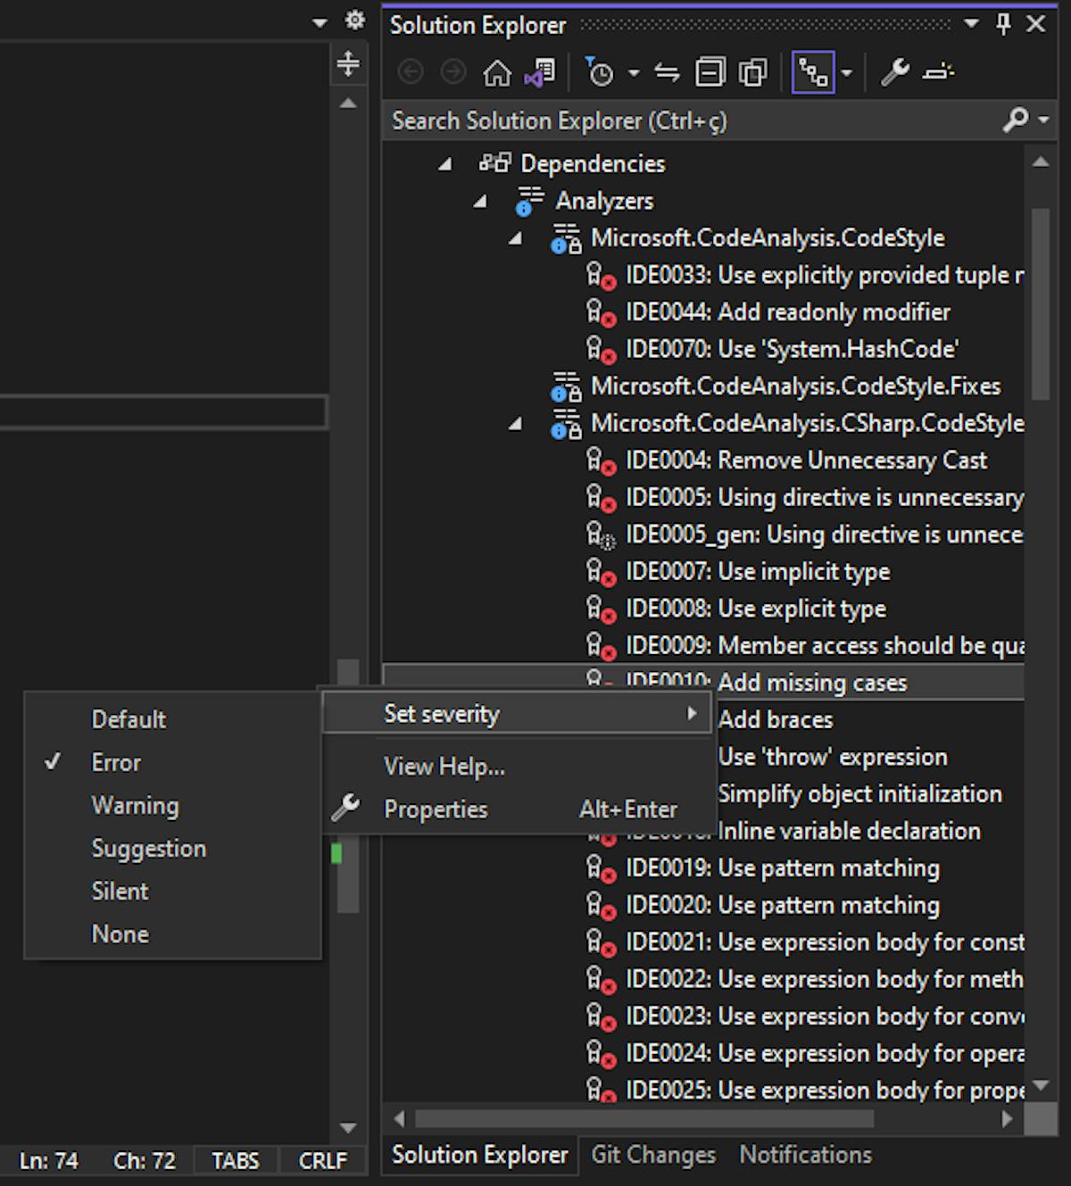Switch between solutions and folder views
Viewport: 1071px width, 1186px height.
click(x=540, y=73)
